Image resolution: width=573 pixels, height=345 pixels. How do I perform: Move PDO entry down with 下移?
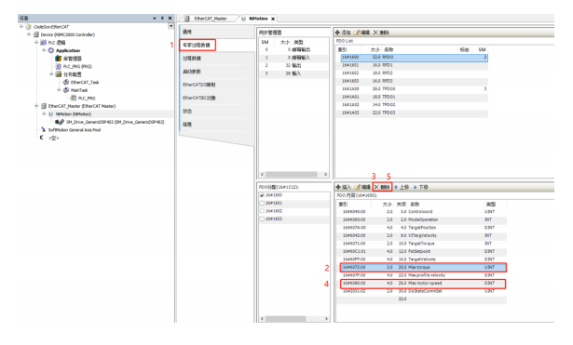coord(421,187)
